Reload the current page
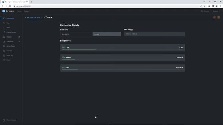 pos(10,6)
